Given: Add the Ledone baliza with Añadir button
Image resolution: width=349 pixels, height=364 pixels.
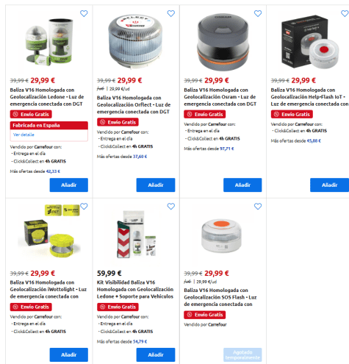Looking at the screenshot, I should pos(69,185).
